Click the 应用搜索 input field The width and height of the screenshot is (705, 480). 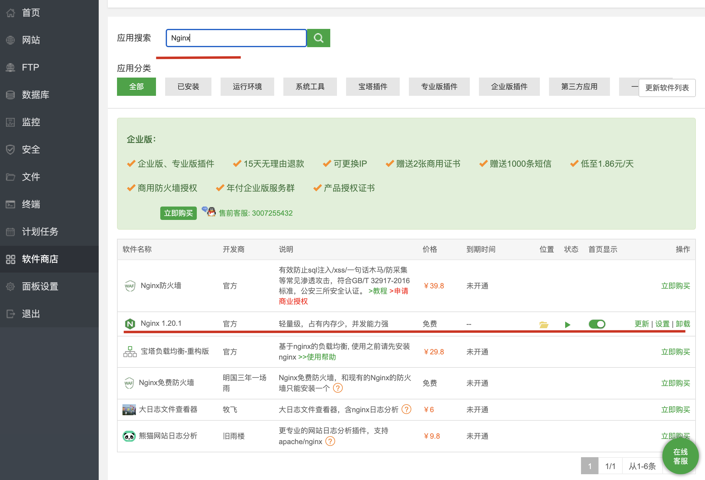pos(236,38)
